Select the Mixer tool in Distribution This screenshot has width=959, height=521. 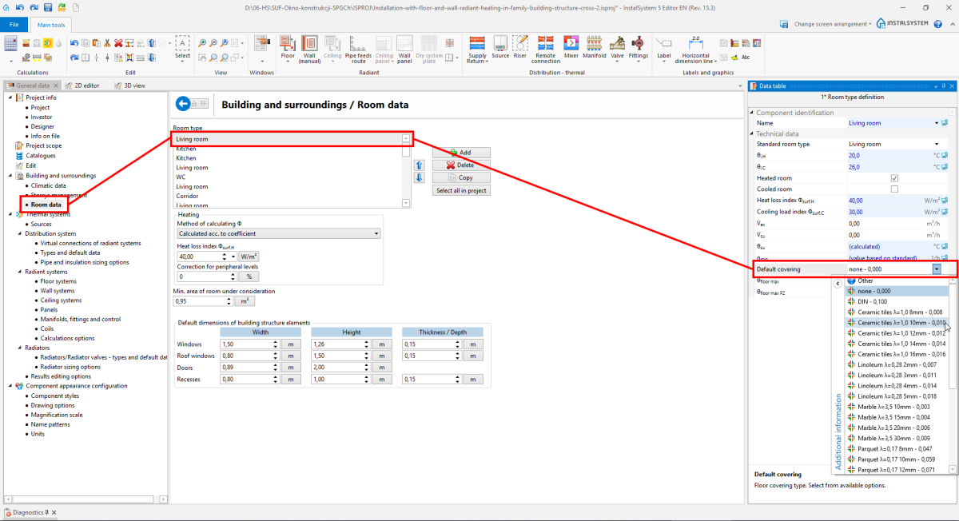571,46
